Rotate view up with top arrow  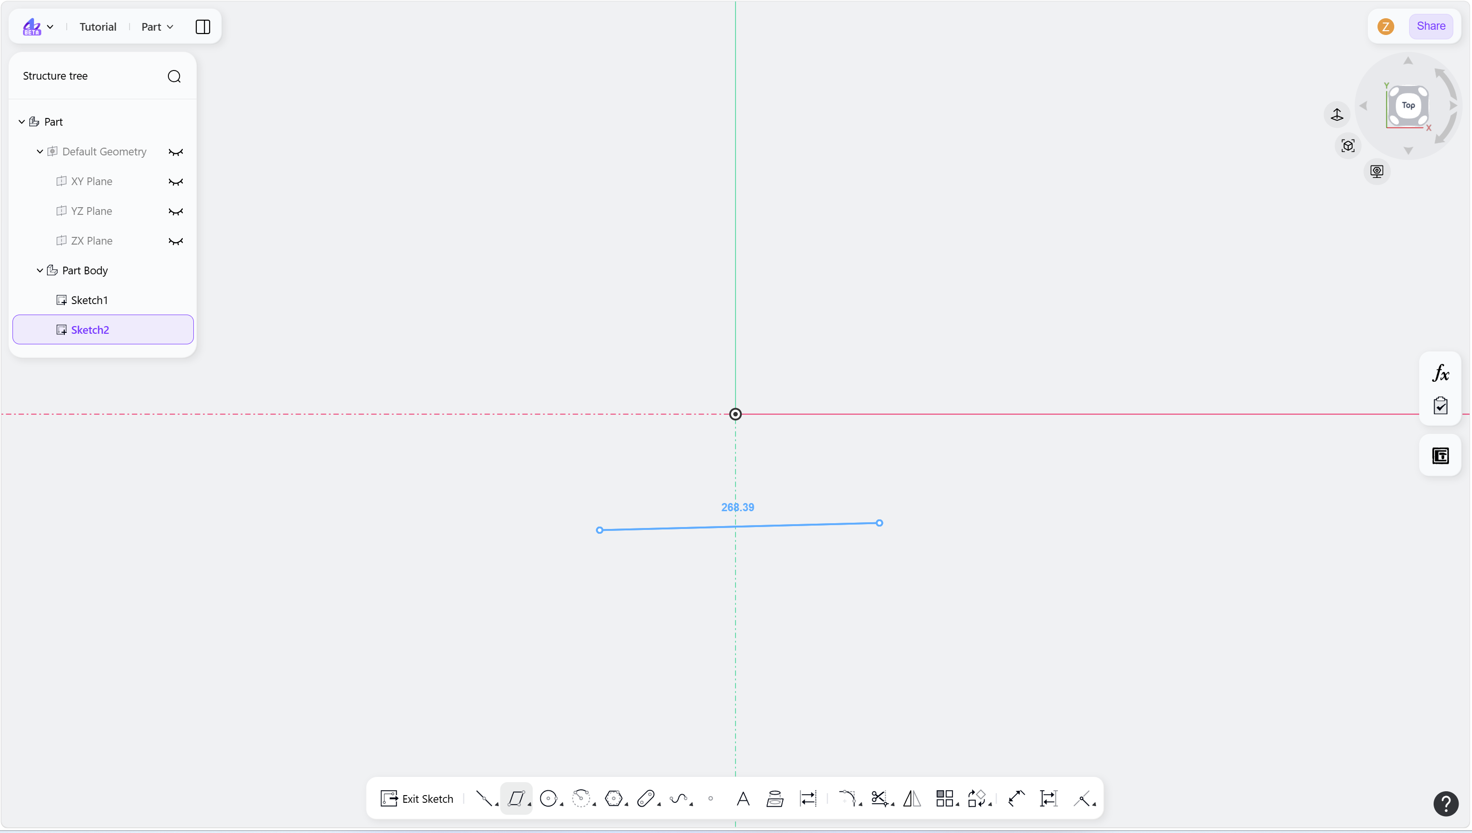click(x=1408, y=60)
